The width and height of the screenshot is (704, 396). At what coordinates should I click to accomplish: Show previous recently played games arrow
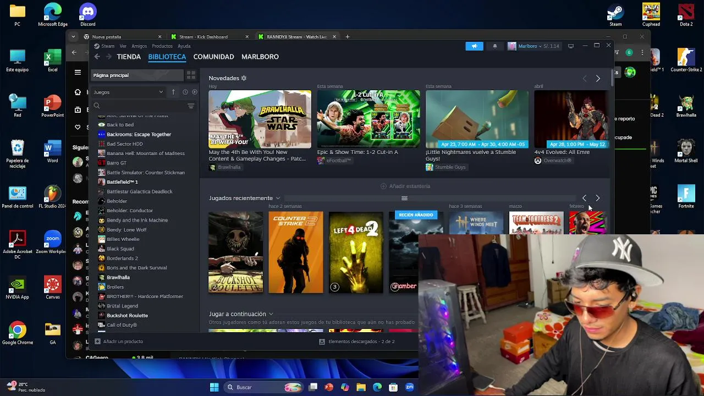click(584, 198)
